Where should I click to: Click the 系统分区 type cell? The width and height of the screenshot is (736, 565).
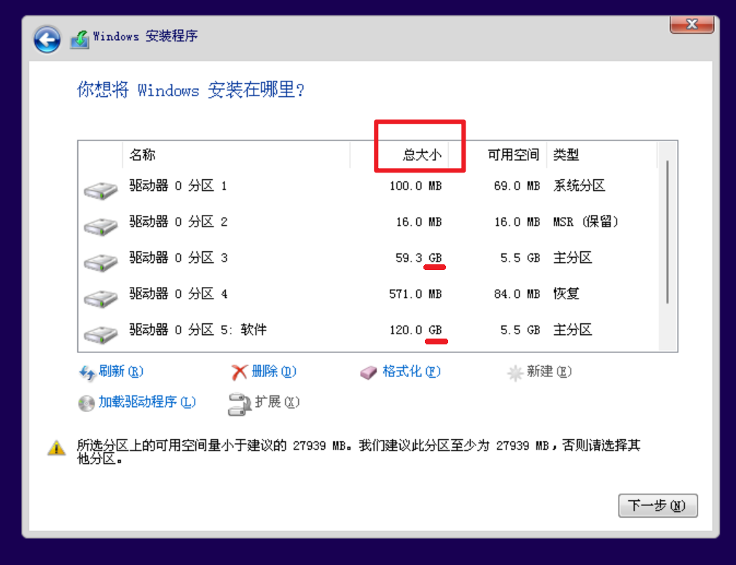pyautogui.click(x=579, y=186)
